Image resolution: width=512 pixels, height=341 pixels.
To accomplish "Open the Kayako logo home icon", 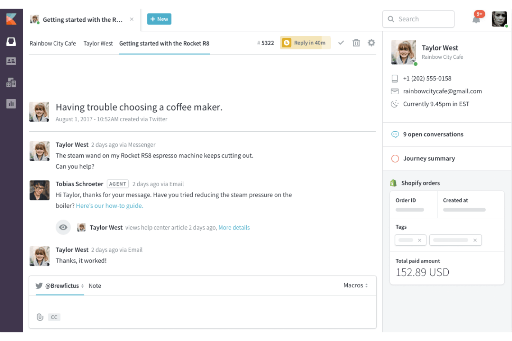I will (11, 19).
